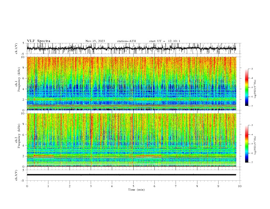Viewport: 270px width, 209px height.
Task: Click the 'ch.3(V)' axis label
Action: tap(16, 175)
